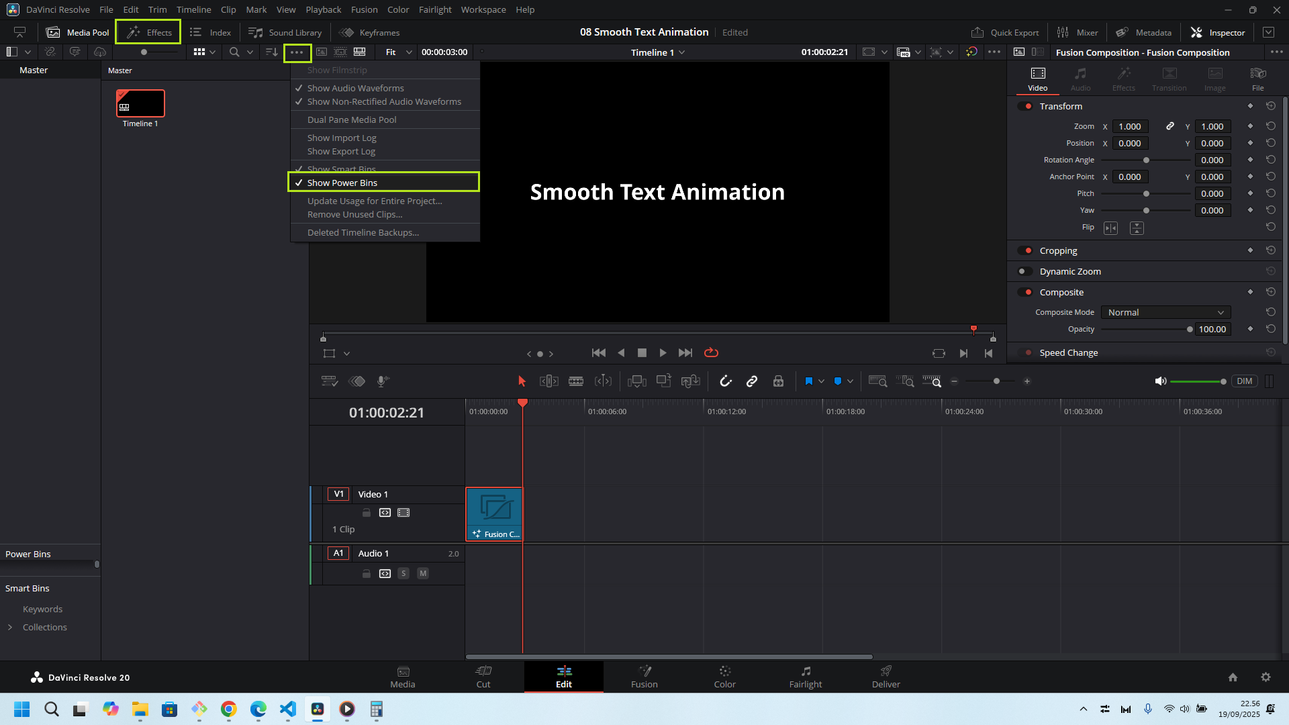Disable the Cropping toggle
Image resolution: width=1289 pixels, height=725 pixels.
(1025, 250)
